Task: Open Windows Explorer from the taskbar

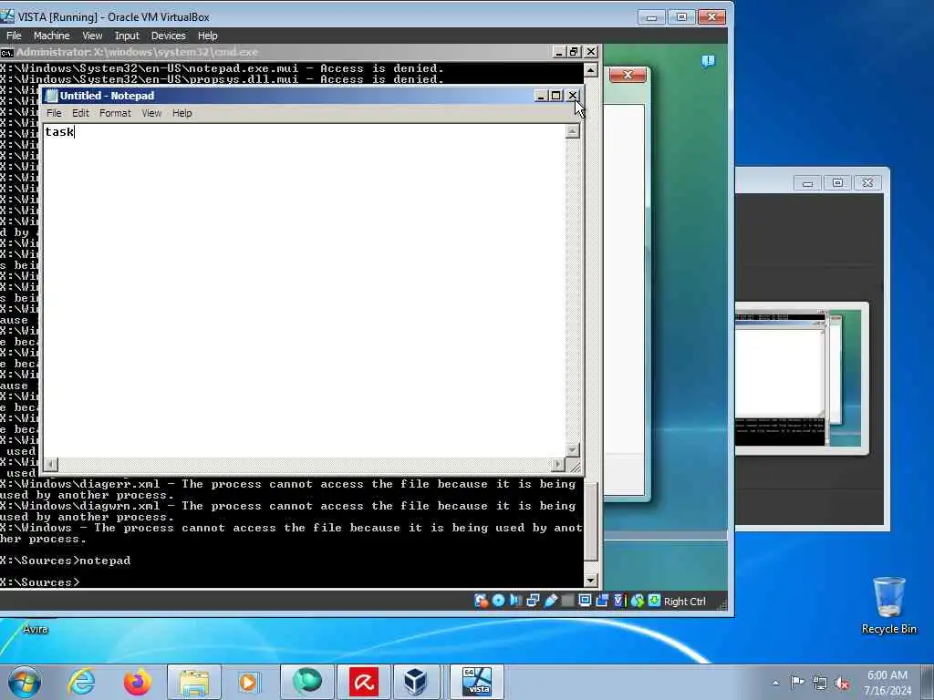Action: [x=193, y=682]
